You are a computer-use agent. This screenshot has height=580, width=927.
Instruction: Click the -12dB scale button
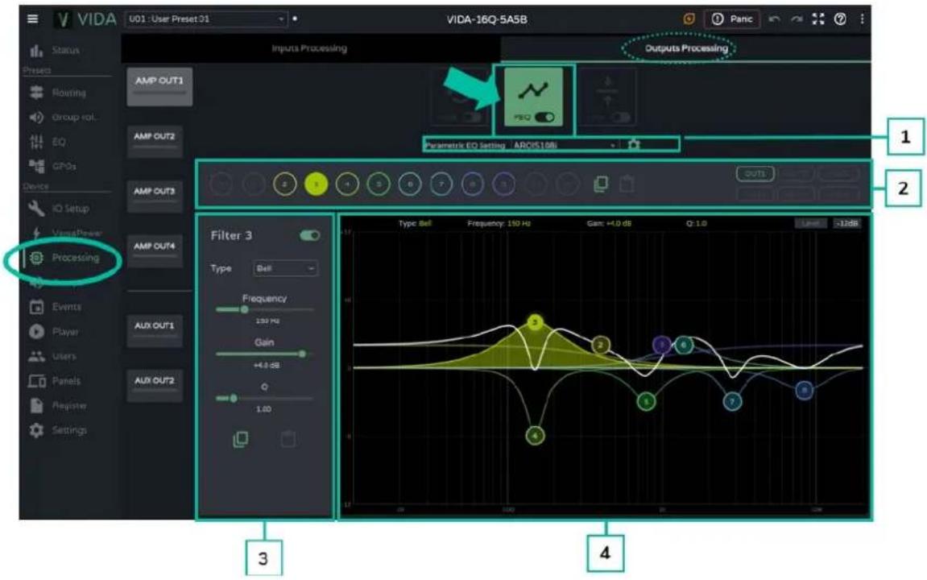(x=847, y=223)
